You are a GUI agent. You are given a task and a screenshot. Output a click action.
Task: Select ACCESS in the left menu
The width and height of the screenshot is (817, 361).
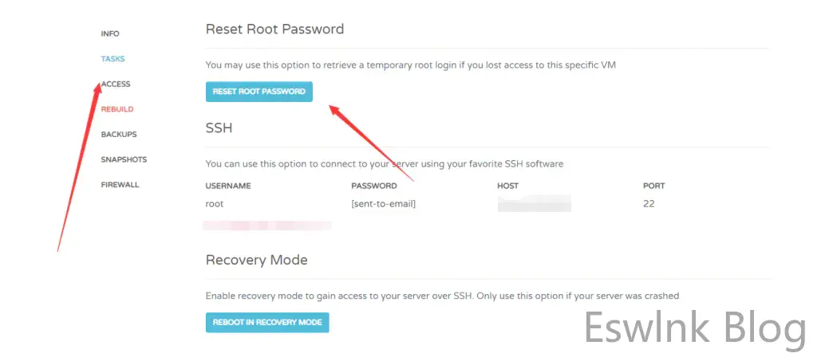coord(116,84)
